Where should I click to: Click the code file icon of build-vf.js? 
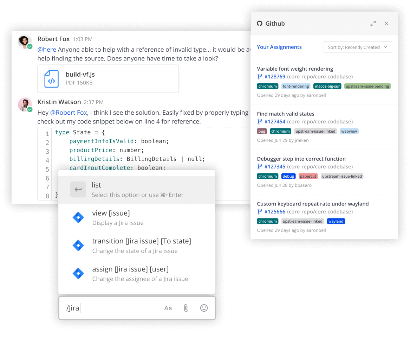click(x=51, y=79)
